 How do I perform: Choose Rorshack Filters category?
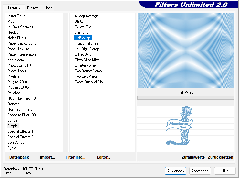pos(20,109)
